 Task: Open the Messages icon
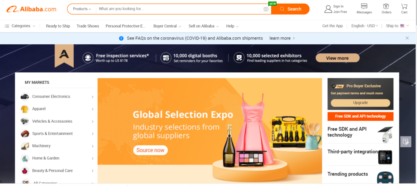364,6
